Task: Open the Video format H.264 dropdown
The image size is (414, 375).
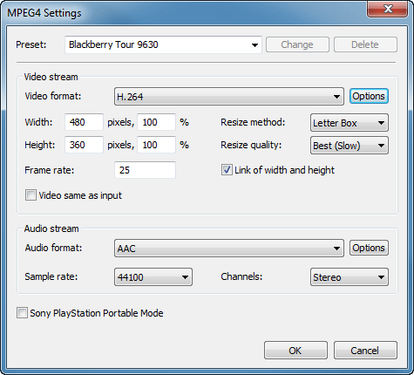Action: coord(229,97)
